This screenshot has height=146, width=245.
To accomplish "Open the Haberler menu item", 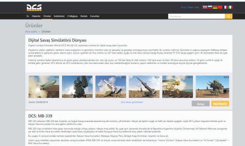I will click(36, 16).
